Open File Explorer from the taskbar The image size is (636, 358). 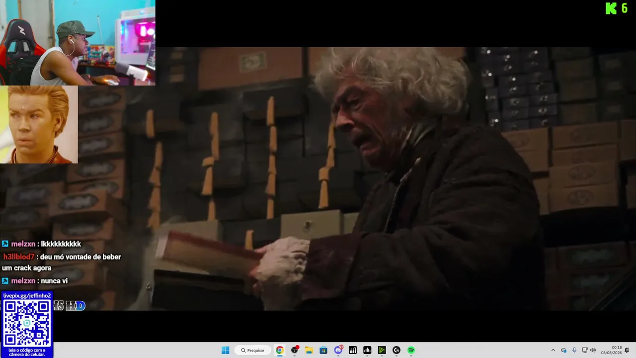click(x=309, y=350)
